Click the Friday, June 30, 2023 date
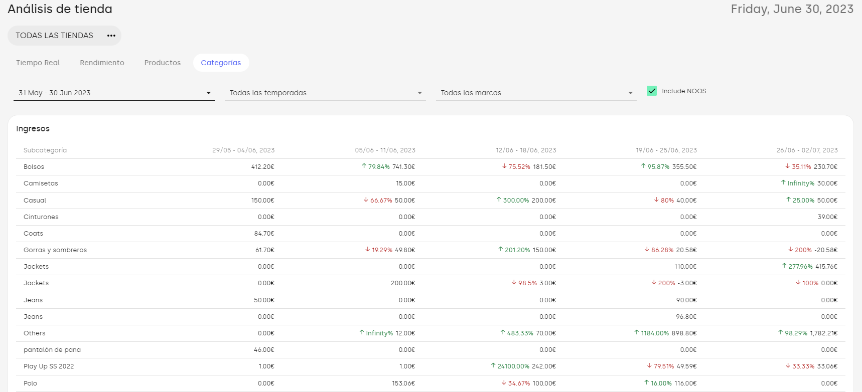Screen dimensions: 862x392 [792, 9]
